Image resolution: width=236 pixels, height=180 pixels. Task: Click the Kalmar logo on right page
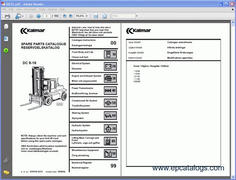pyautogui.click(x=138, y=31)
